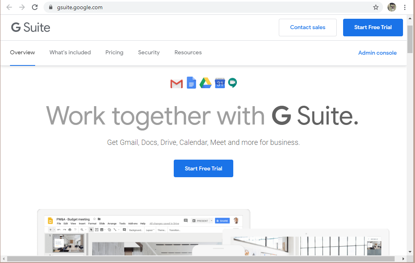Click the Google Drive triangle icon
The image size is (415, 263).
pyautogui.click(x=205, y=83)
